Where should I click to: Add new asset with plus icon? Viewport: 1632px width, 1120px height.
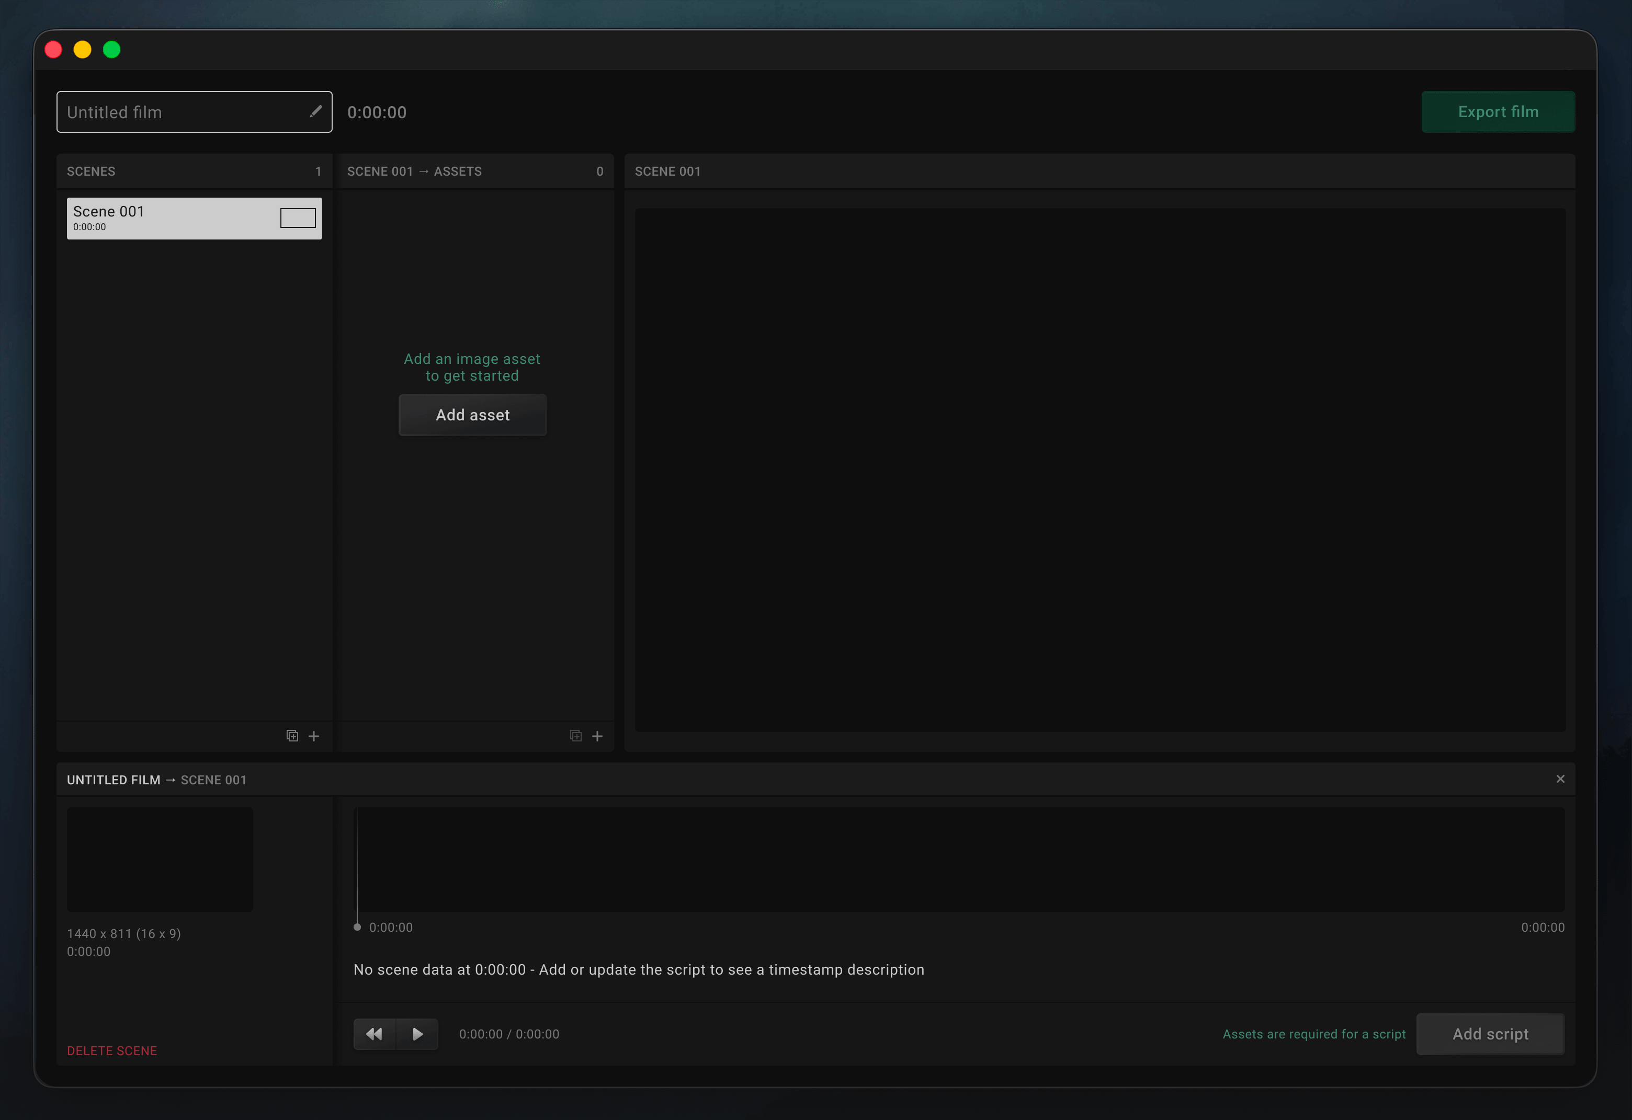click(x=597, y=736)
